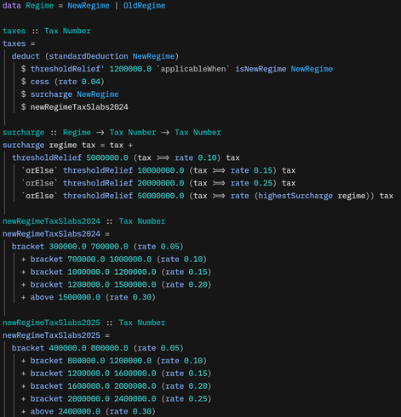The height and width of the screenshot is (417, 401).
Task: Click the 'newRegimeTaxSlabs2025 :: Tax Number' signature
Action: pyautogui.click(x=83, y=323)
